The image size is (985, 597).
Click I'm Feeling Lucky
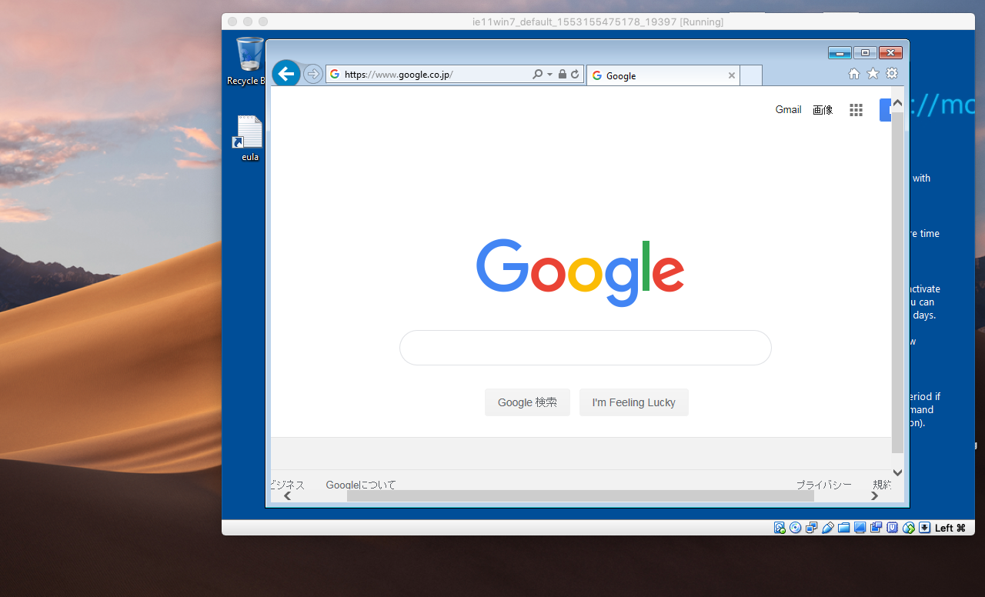[633, 402]
